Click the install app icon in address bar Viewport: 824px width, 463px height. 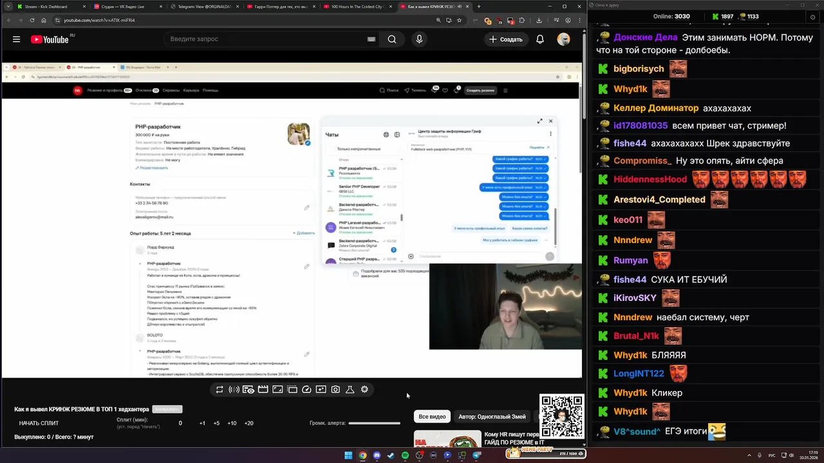pyautogui.click(x=449, y=20)
